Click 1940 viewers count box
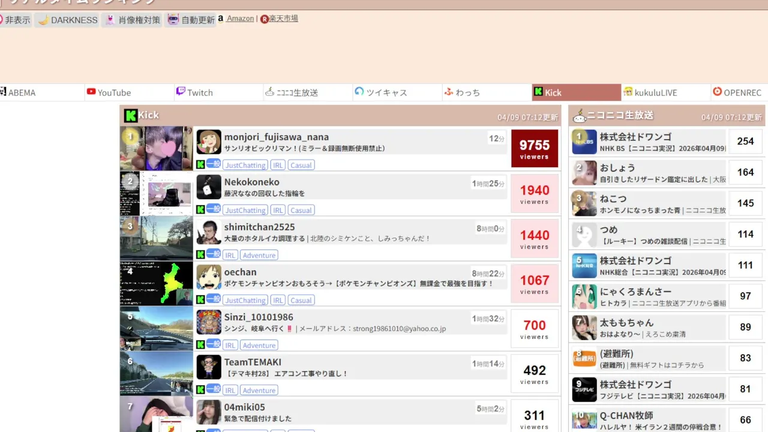Image resolution: width=768 pixels, height=432 pixels. tap(535, 194)
